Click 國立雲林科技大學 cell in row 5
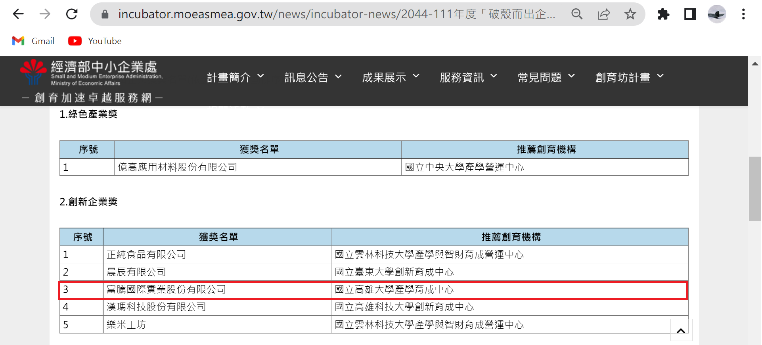This screenshot has height=345, width=762. coord(509,325)
